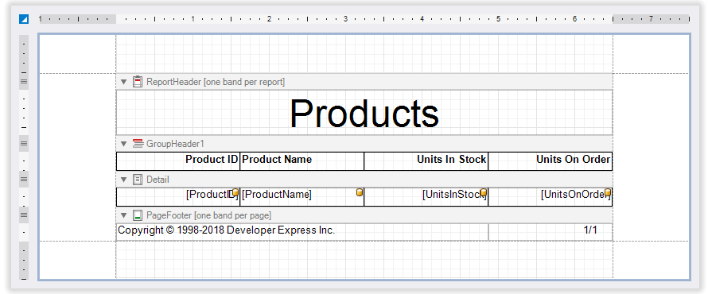Click the horizontal ruler at the top

point(364,19)
